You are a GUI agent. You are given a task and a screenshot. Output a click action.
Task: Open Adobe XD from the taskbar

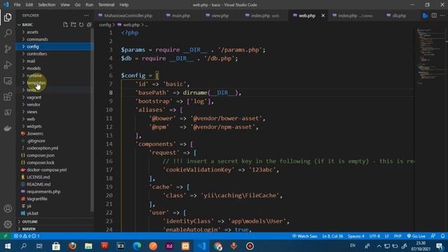[x=169, y=246]
